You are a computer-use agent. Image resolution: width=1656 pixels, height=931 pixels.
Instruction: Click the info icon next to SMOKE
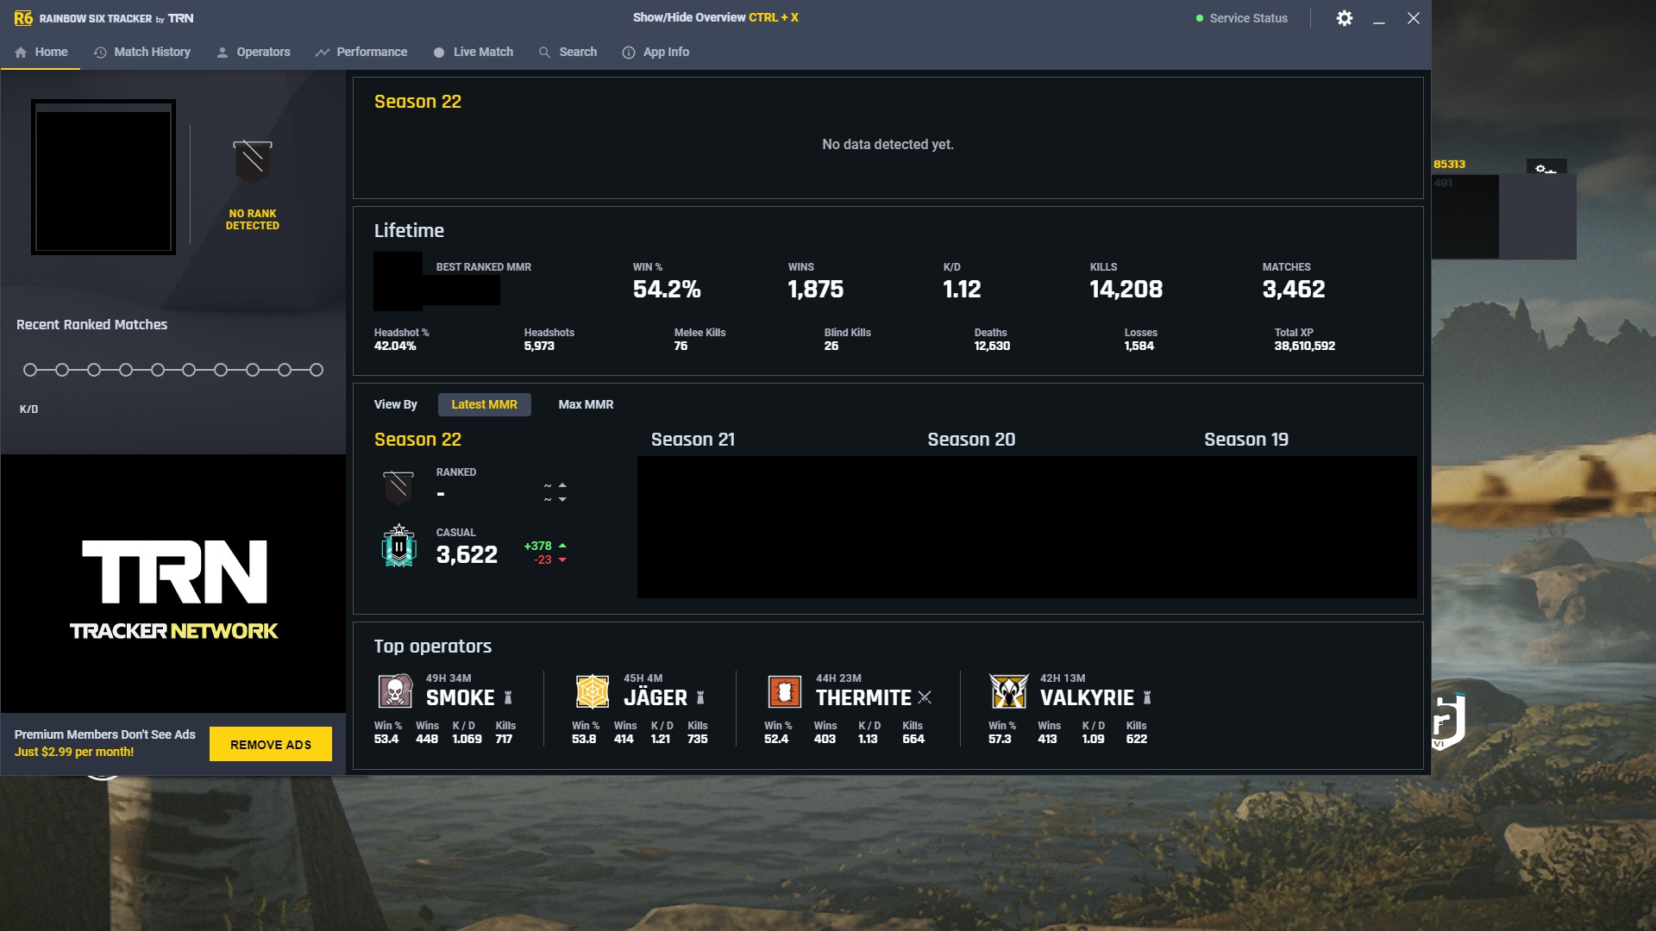click(x=509, y=697)
